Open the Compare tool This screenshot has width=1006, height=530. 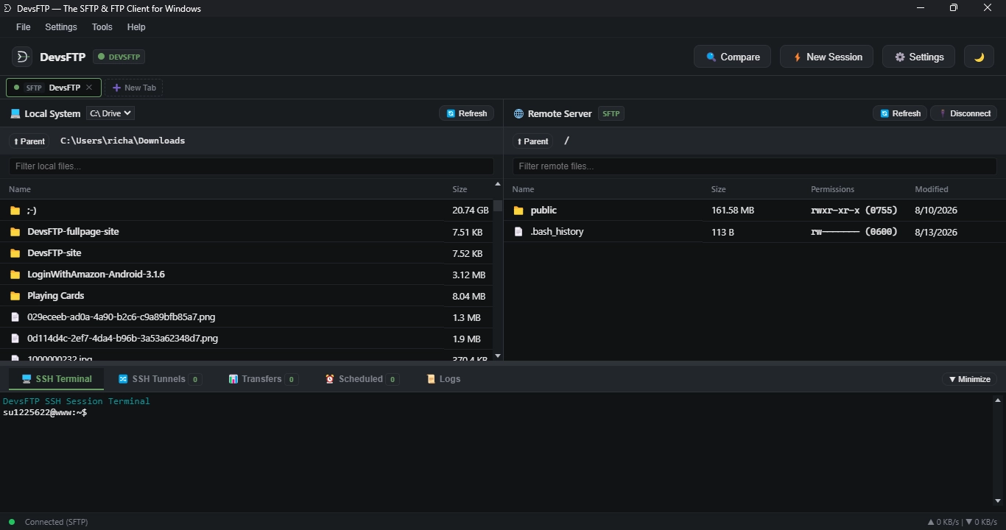pos(732,57)
